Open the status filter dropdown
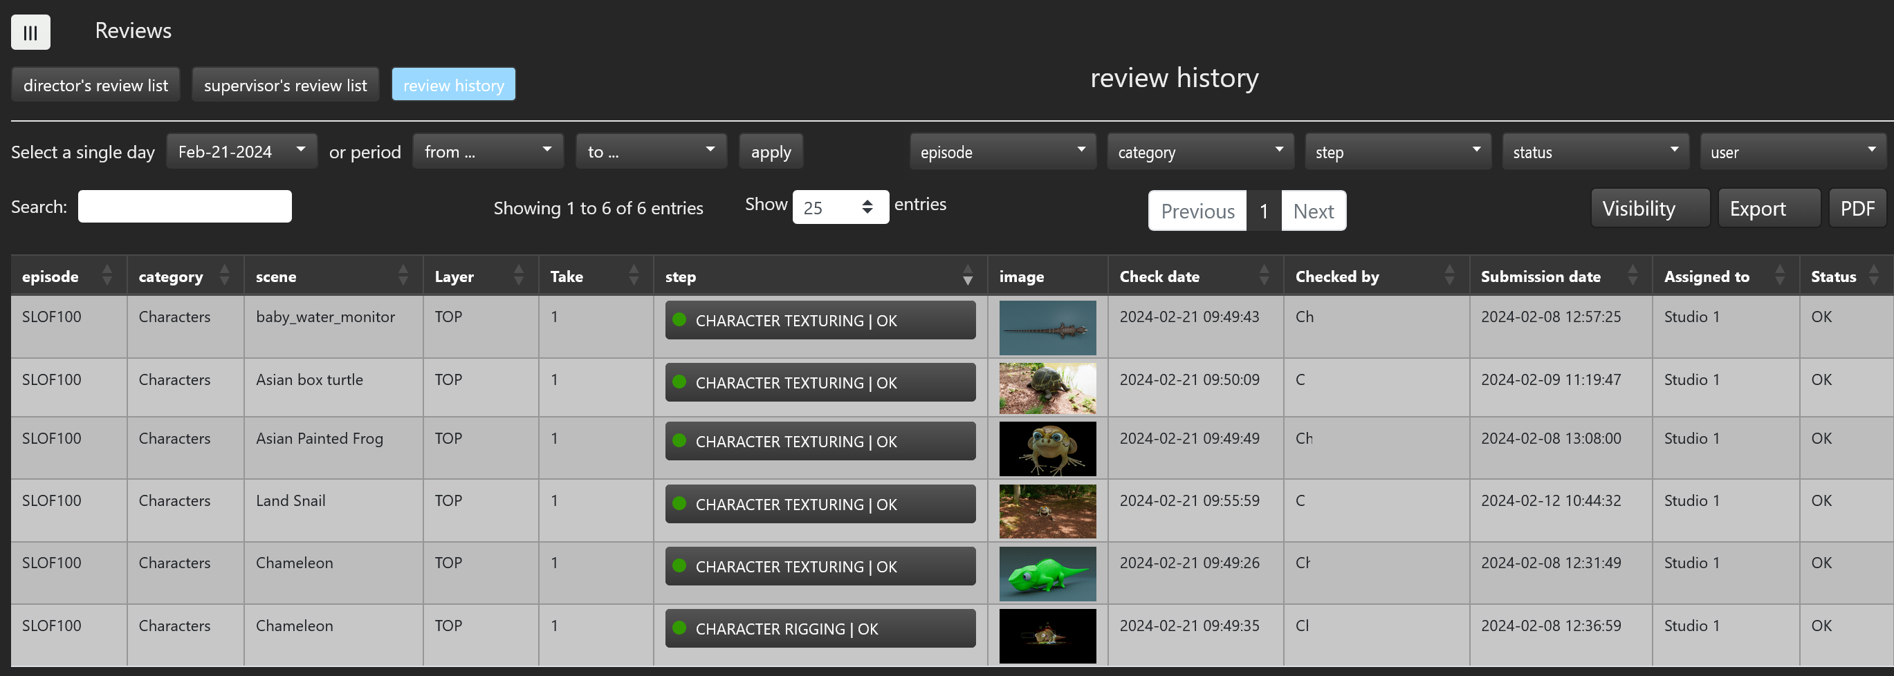 point(1594,151)
